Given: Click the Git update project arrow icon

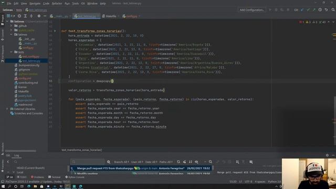Looking at the screenshot, I should [302, 10].
